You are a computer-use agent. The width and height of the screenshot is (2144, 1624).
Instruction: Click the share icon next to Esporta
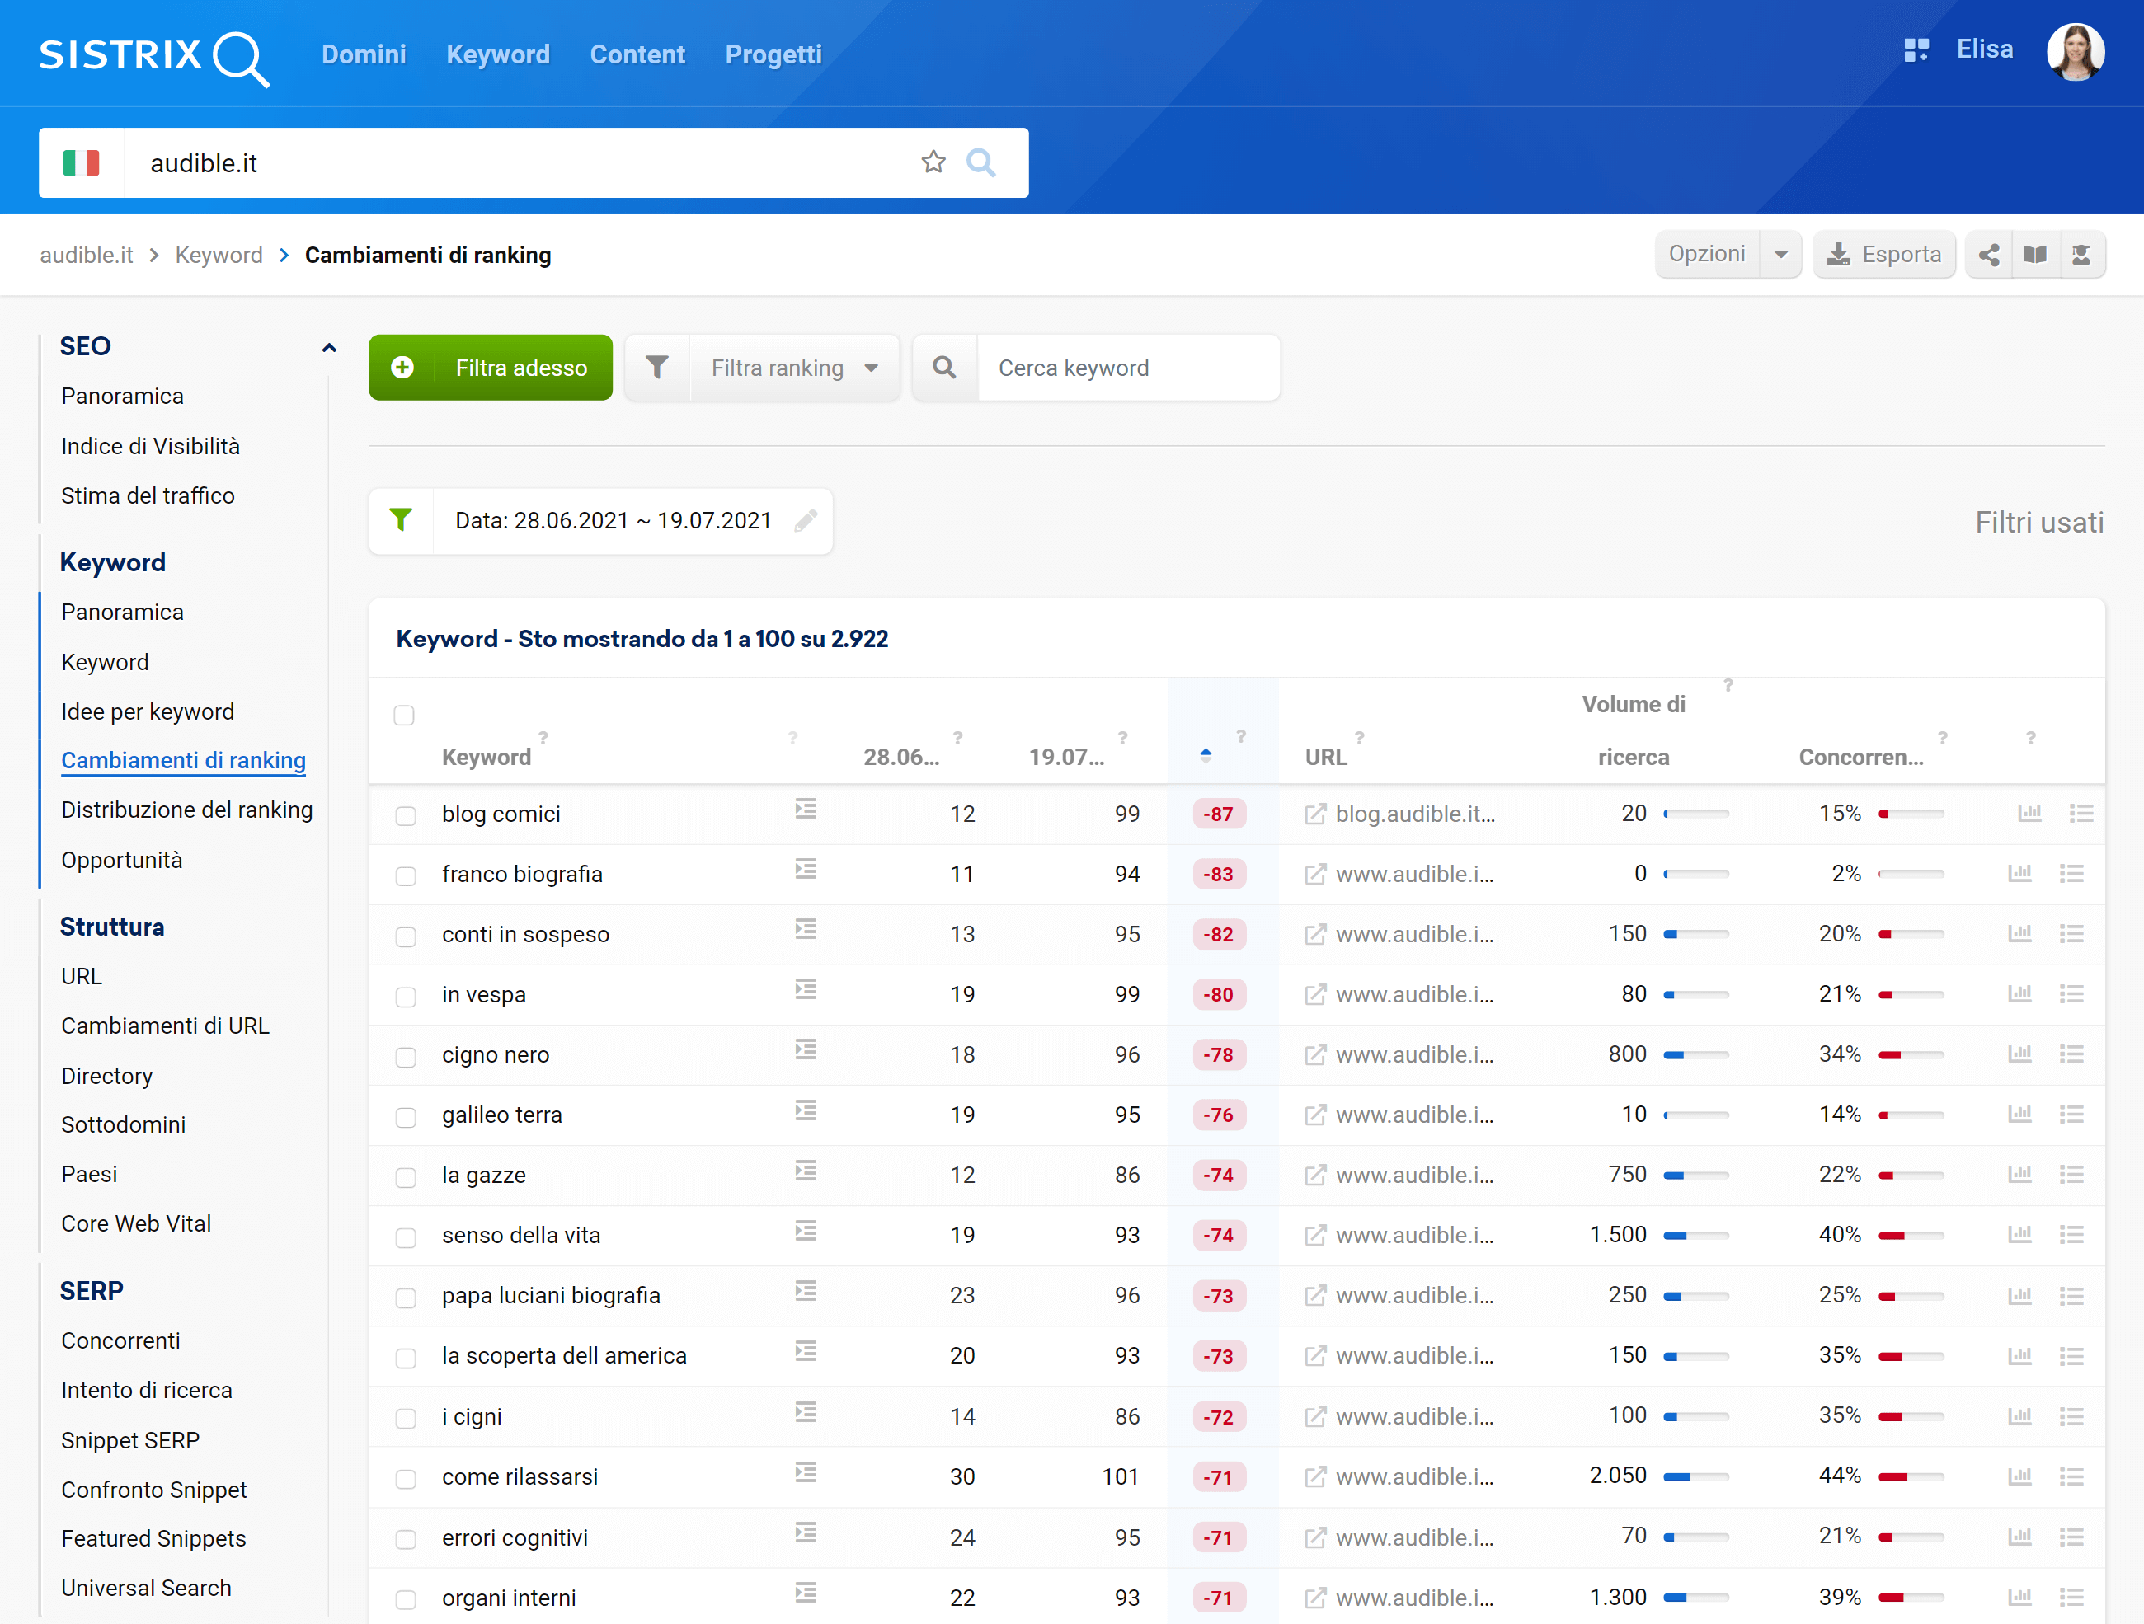tap(1991, 256)
